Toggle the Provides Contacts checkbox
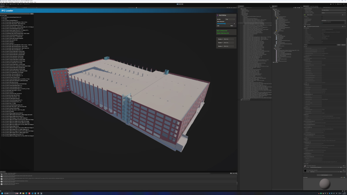347x195 pixels. [x=322, y=19]
